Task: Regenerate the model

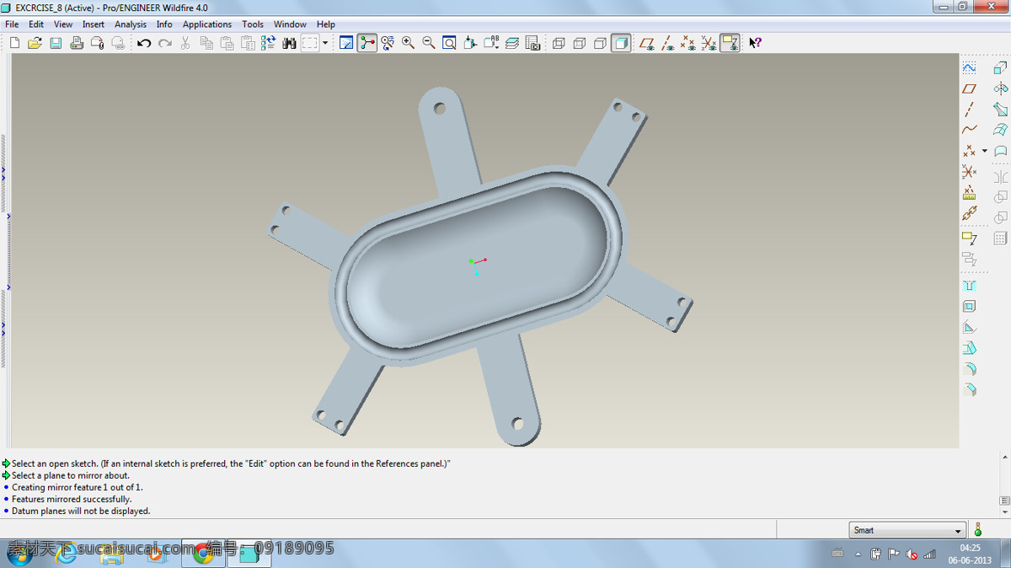Action: click(269, 43)
